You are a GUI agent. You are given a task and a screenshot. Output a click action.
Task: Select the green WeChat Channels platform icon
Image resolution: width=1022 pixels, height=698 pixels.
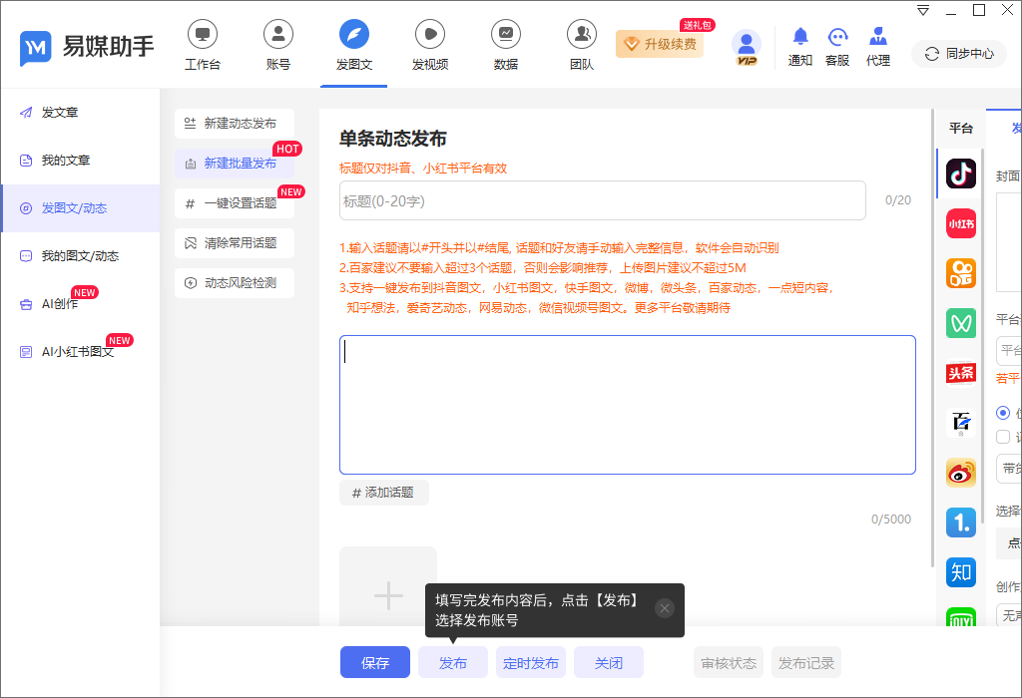pos(961,323)
